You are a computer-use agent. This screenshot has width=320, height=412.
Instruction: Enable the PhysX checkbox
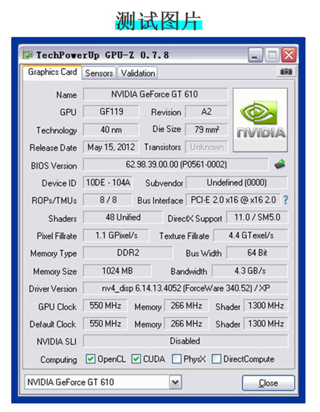point(177,359)
